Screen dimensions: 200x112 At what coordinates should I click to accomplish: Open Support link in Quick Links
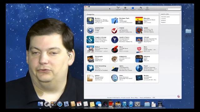[163, 22]
